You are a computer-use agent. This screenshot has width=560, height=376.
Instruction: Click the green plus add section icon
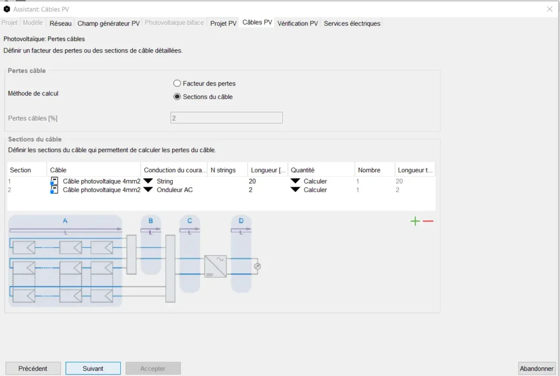click(x=416, y=222)
